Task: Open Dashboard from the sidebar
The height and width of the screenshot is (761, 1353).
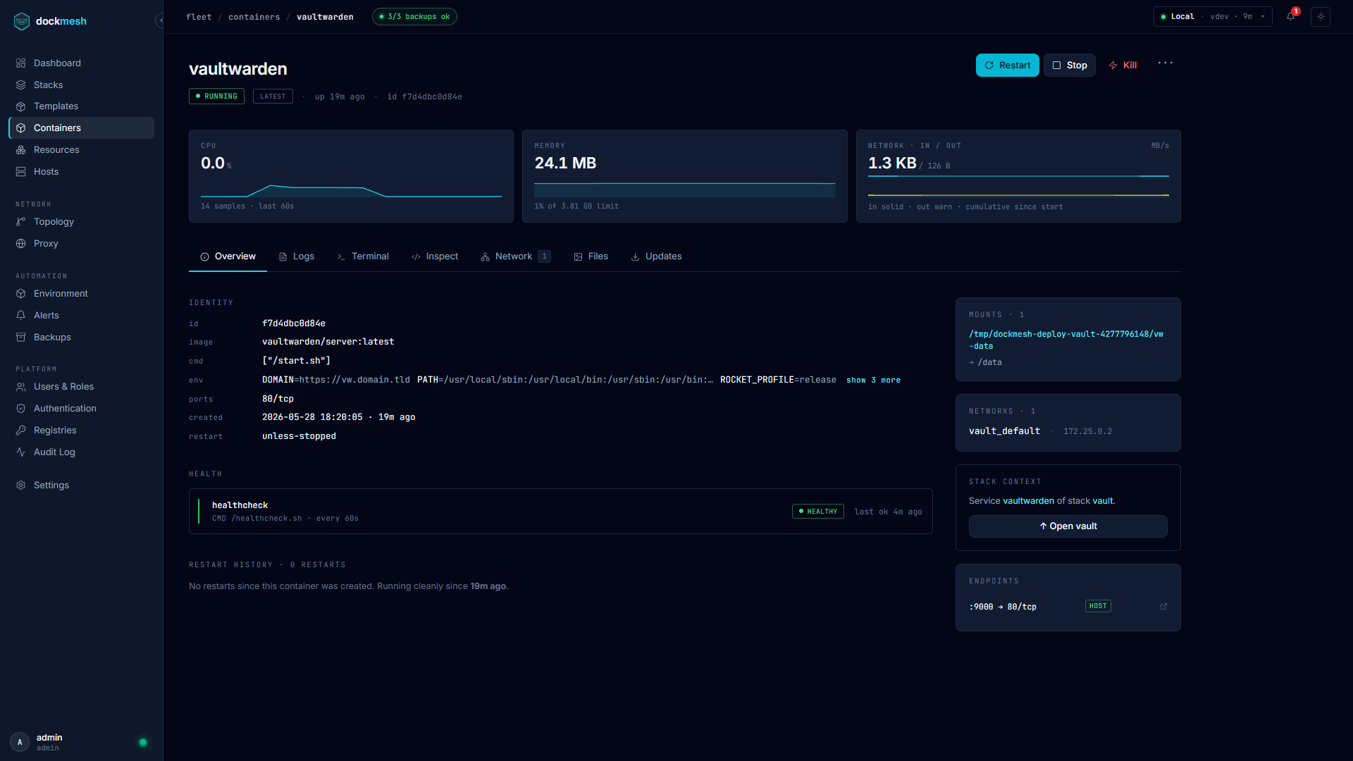Action: 81,63
